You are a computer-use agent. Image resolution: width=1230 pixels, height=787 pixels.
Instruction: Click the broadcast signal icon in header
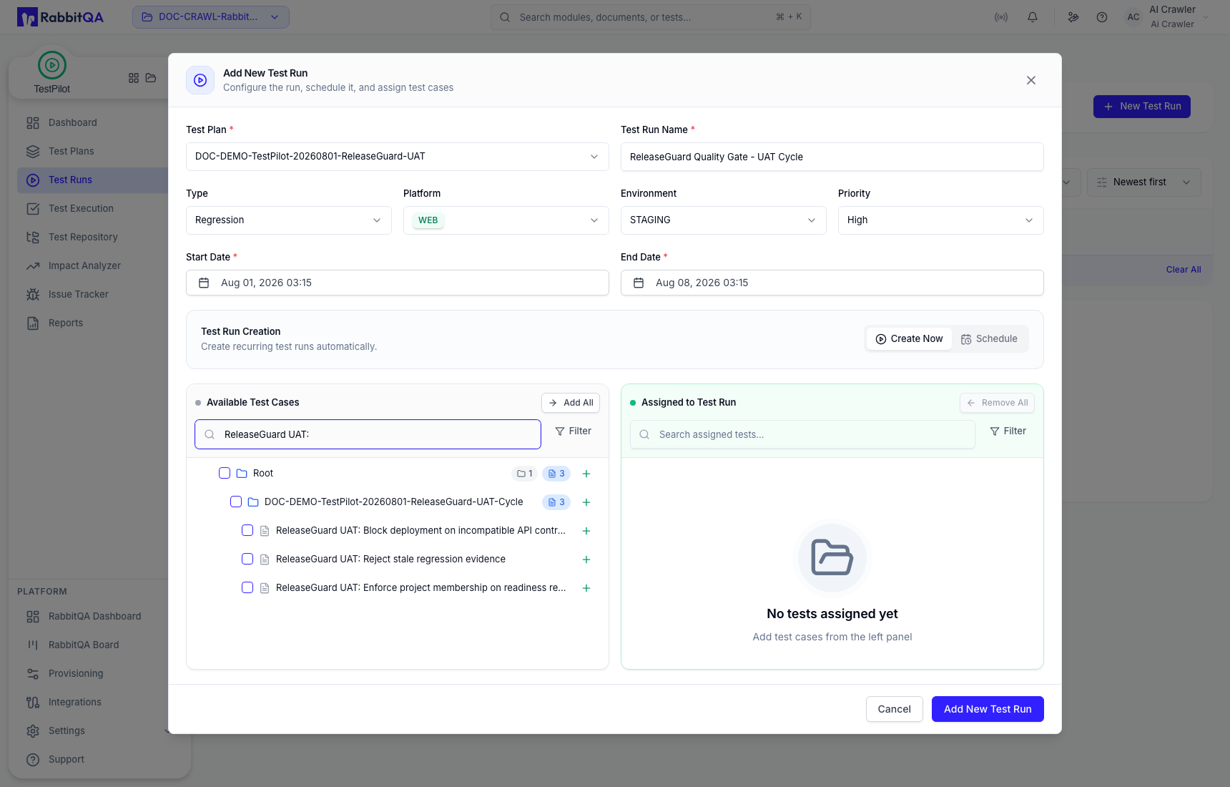1001,17
